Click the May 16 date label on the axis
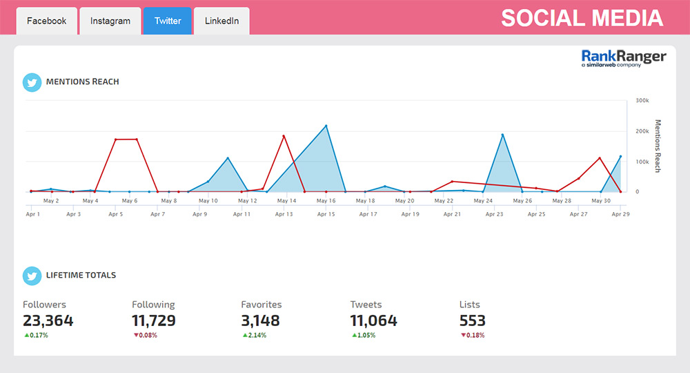Screen dimensions: 690x373 326,201
